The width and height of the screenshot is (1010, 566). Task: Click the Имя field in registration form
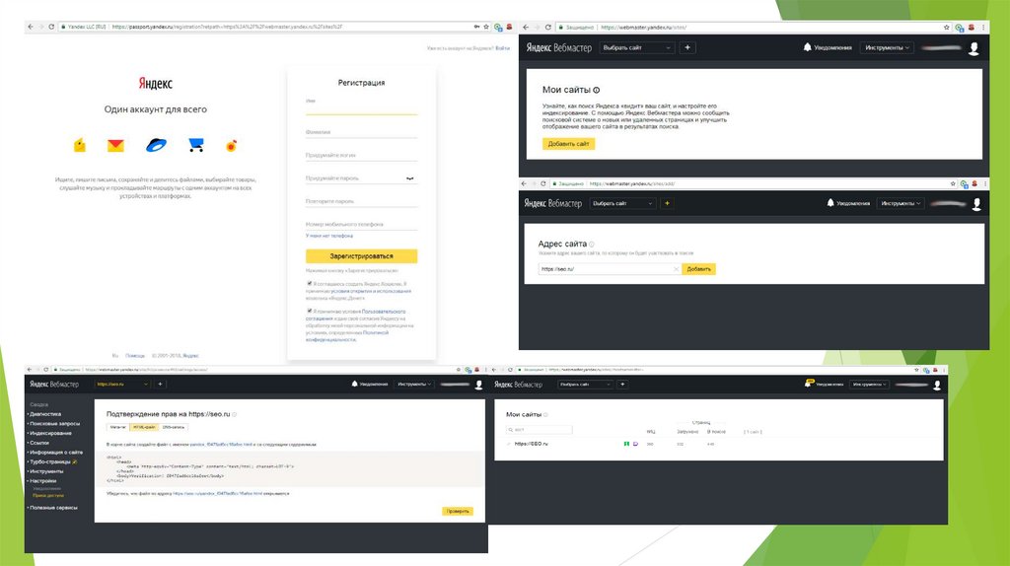(x=361, y=106)
